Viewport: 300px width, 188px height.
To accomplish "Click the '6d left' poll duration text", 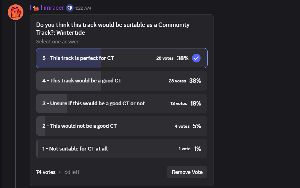I will 72,172.
